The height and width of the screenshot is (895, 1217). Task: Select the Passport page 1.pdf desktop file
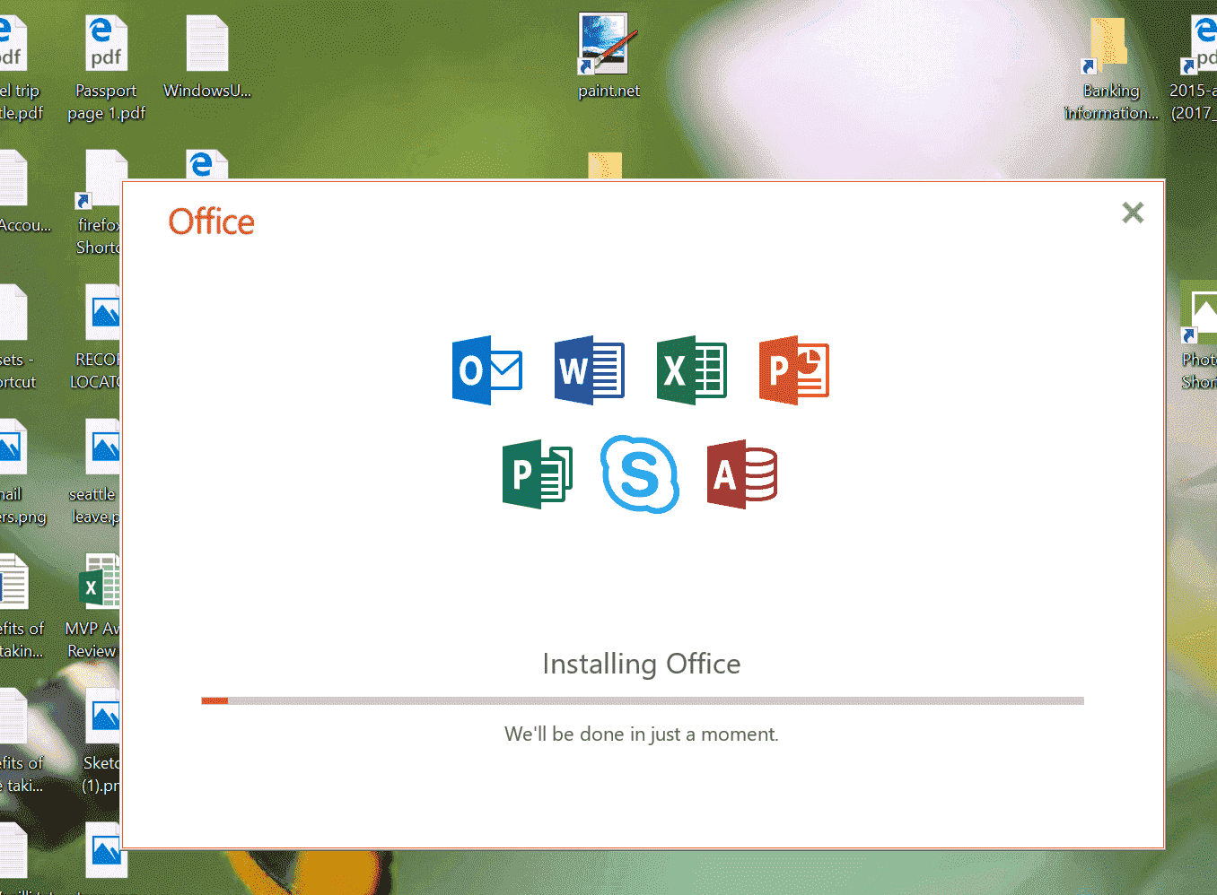click(106, 68)
